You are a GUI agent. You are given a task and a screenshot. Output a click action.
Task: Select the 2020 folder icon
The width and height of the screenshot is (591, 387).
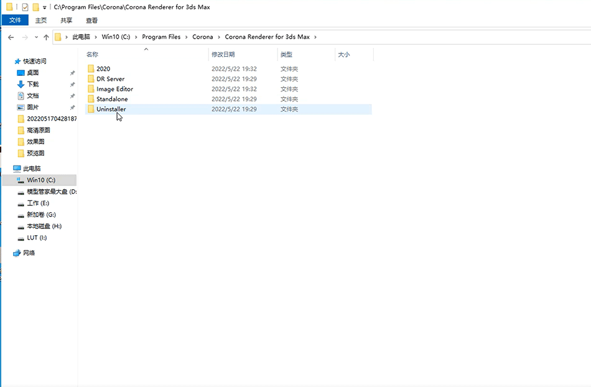point(91,68)
